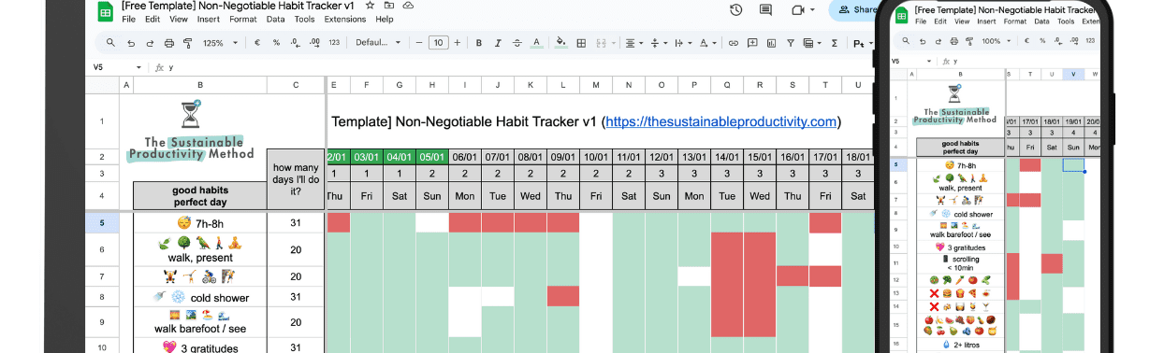Screen dimensions: 1164x353
Task: Open name box dropdown arrow
Action: [139, 67]
